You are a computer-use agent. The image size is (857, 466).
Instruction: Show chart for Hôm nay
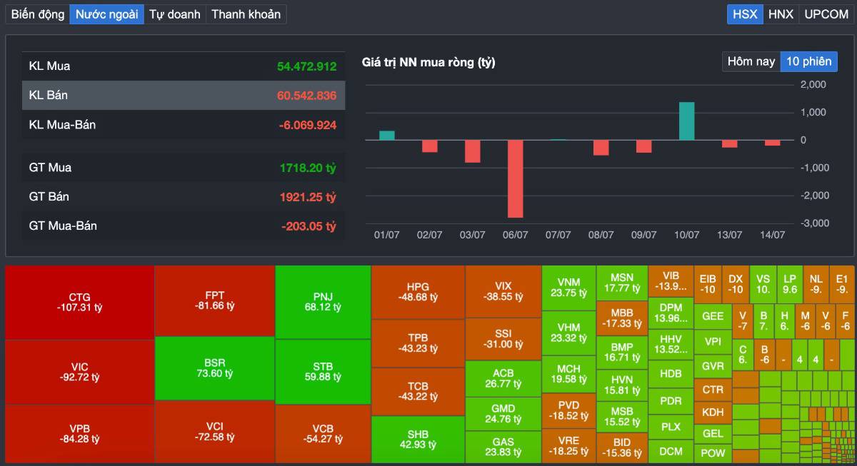click(751, 61)
